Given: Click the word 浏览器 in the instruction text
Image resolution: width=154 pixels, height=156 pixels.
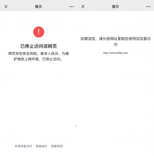Looking at the screenshot, I should (141, 39).
